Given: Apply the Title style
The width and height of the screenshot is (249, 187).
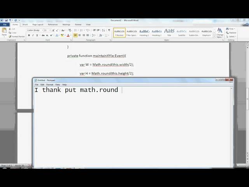Looking at the screenshot, I should [x=169, y=33].
